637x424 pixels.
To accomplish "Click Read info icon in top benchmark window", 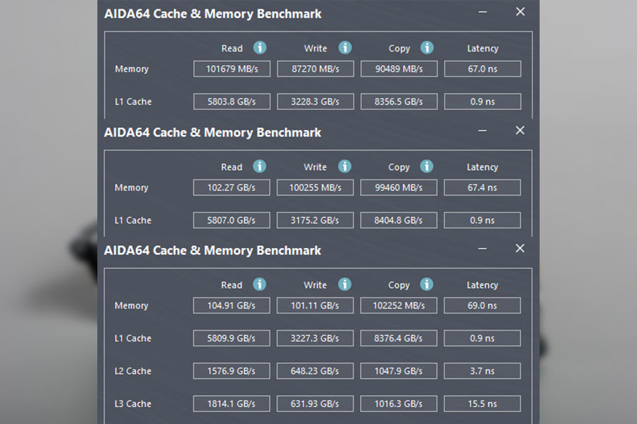I will pyautogui.click(x=260, y=48).
